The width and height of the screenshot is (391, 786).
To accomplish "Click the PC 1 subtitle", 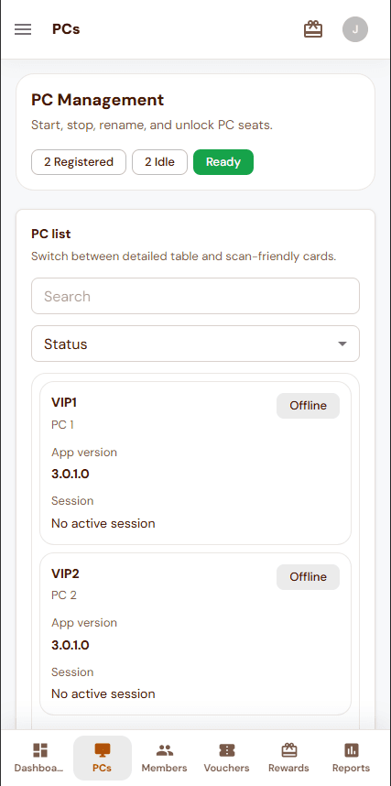I will point(62,424).
